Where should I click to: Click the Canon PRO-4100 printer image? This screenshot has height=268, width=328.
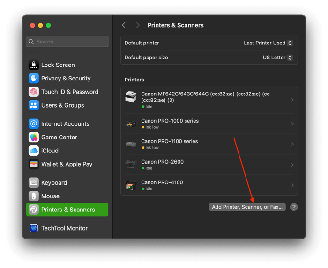pyautogui.click(x=131, y=185)
